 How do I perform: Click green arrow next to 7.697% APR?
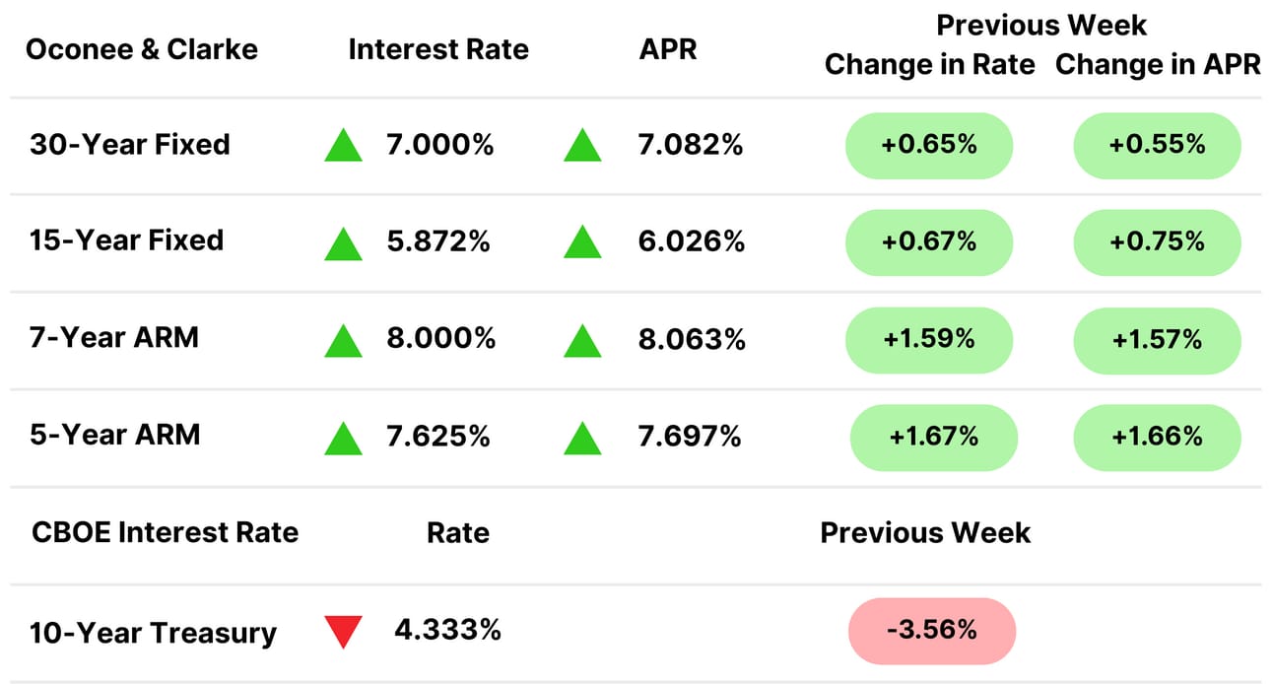tap(582, 437)
